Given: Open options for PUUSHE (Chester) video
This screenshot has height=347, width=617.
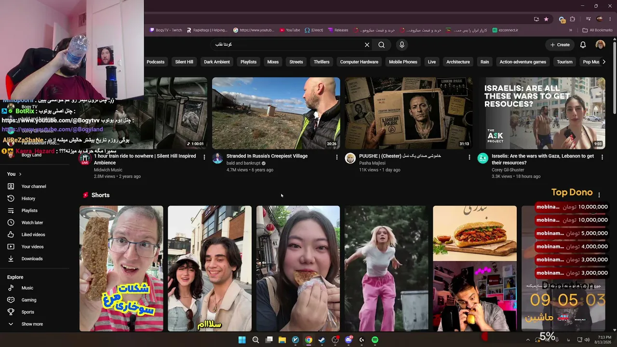Looking at the screenshot, I should tap(469, 157).
